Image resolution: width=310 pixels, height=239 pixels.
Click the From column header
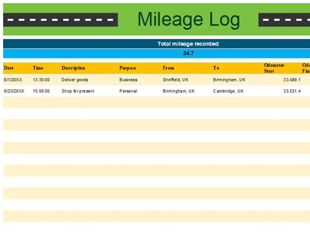coord(168,68)
